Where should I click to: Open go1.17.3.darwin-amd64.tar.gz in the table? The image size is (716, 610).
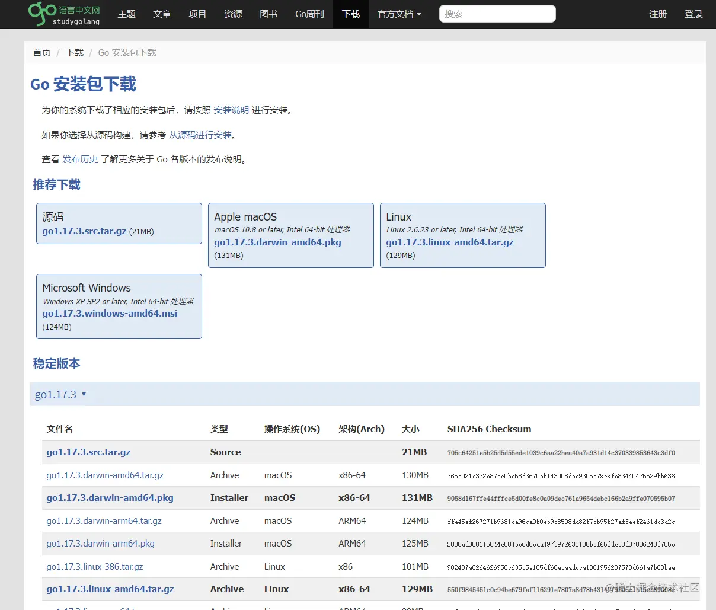point(105,475)
